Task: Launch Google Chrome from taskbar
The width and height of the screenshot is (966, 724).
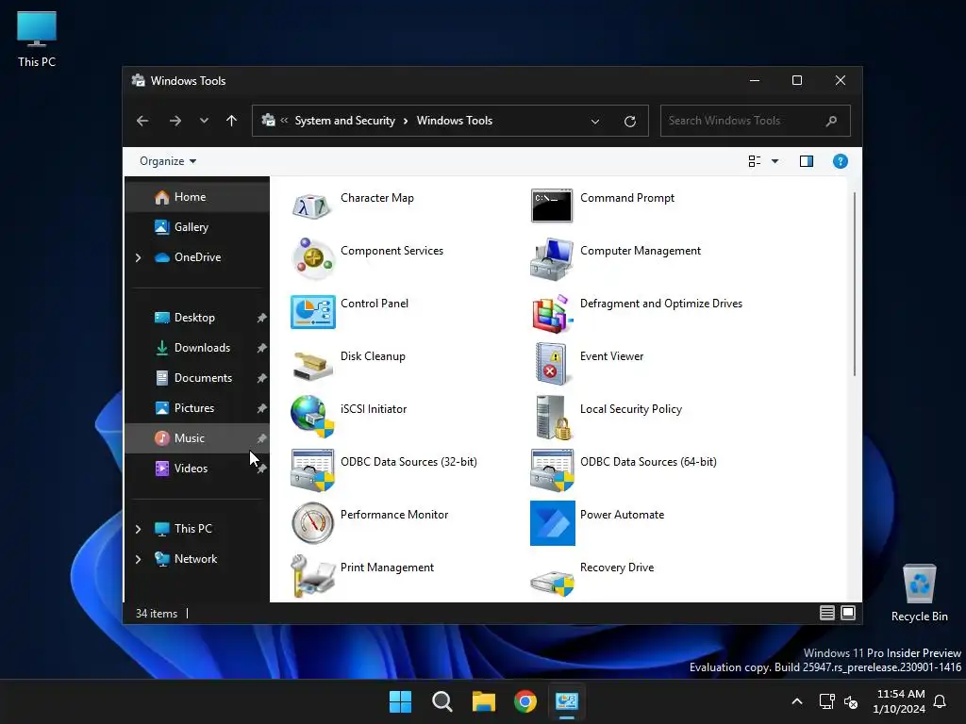Action: tap(525, 701)
